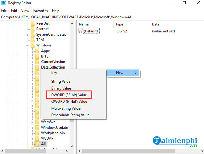Select the Windows key in tree

(x=44, y=45)
